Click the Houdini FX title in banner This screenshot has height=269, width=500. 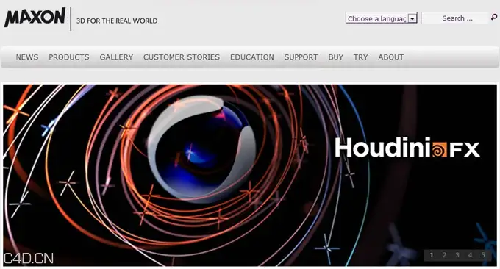coord(407,148)
